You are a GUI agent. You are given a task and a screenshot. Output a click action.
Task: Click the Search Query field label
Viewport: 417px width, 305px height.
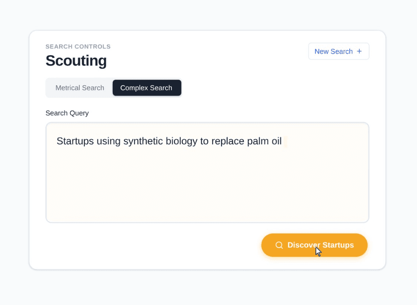[x=67, y=113]
